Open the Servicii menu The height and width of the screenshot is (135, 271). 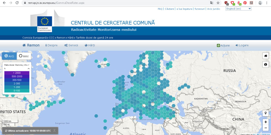(x=71, y=45)
